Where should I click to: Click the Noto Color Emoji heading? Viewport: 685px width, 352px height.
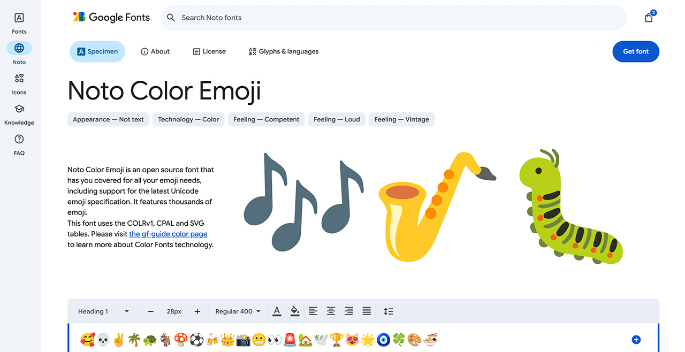pyautogui.click(x=164, y=90)
